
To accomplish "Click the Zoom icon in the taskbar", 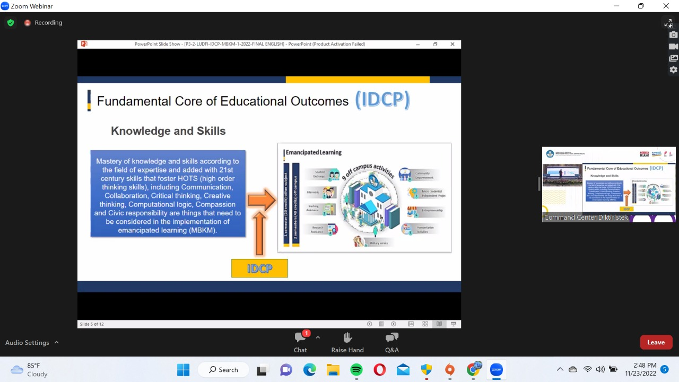I will point(497,370).
